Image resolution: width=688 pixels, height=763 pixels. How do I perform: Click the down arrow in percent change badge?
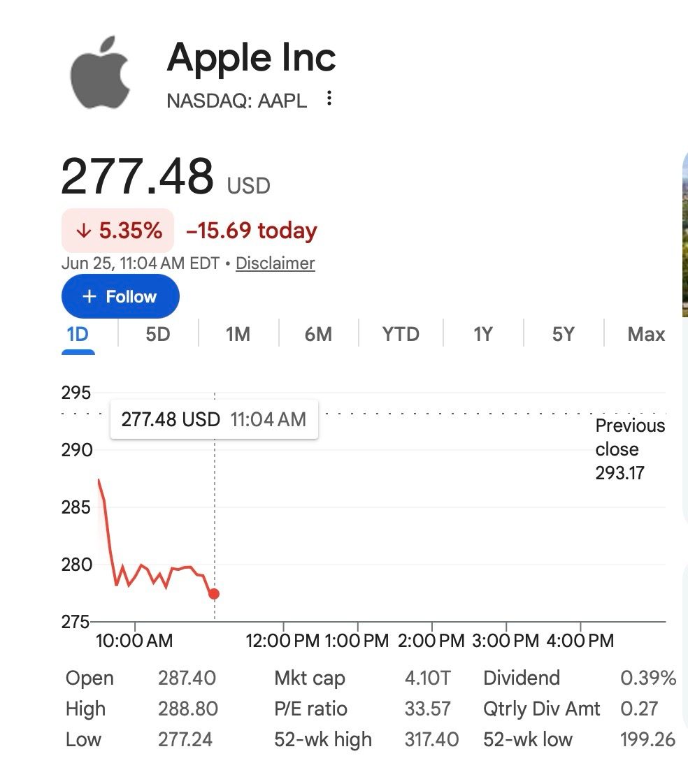[84, 230]
